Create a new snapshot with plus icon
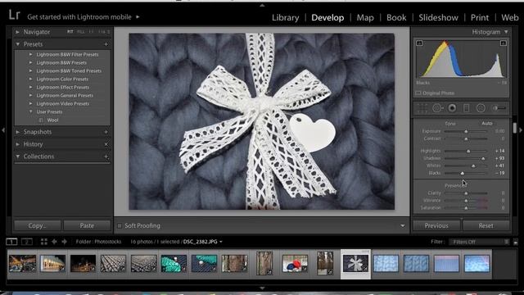Viewport: 524px width, 295px height. [x=106, y=132]
